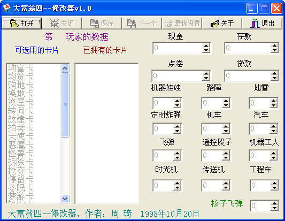285x221 pixels.
Task: Increase the 现金 cash value with up arrow
Action: pyautogui.click(x=206, y=45)
